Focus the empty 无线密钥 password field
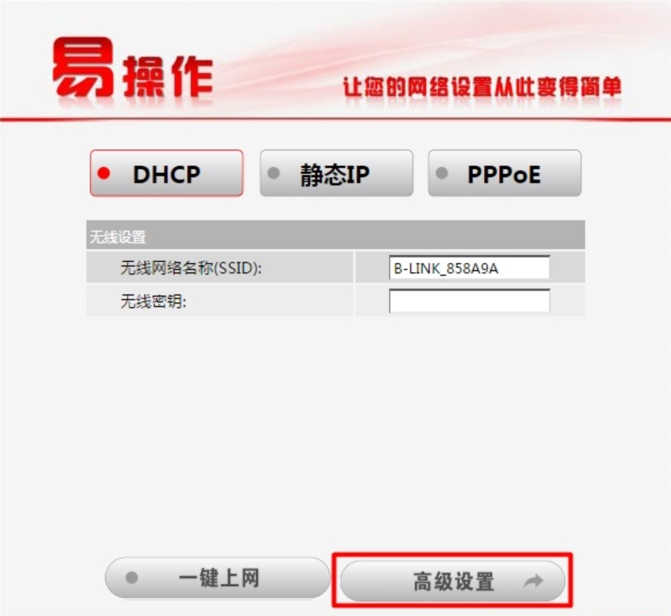Viewport: 671px width, 616px height. pos(469,301)
